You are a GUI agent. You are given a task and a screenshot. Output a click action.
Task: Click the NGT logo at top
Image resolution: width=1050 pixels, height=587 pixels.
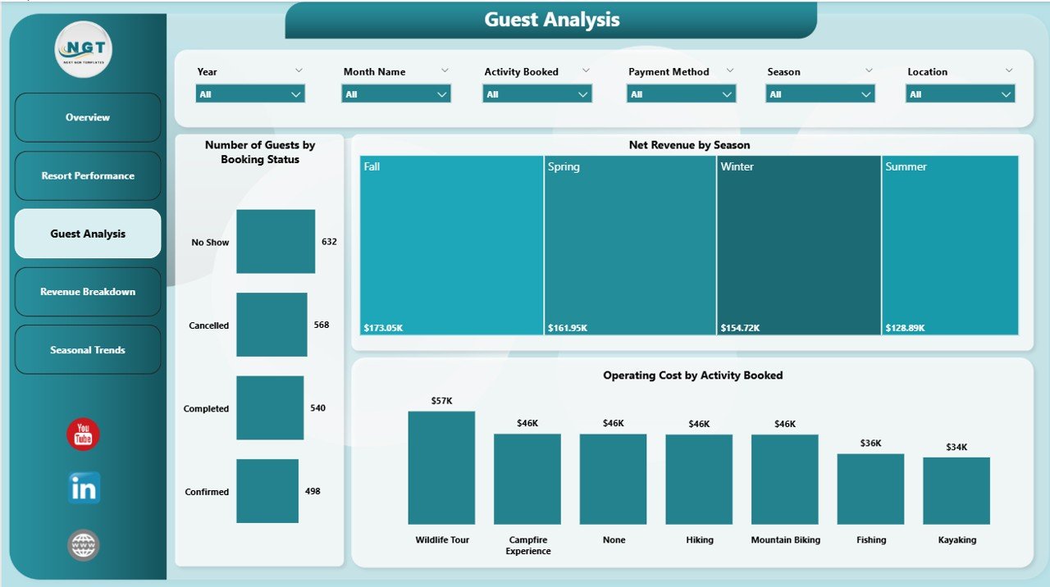pyautogui.click(x=84, y=49)
